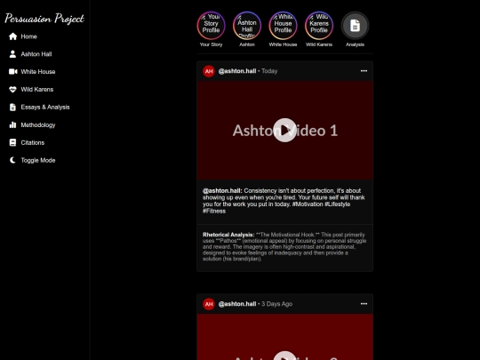This screenshot has height=360, width=480.
Task: Click the Today timestamp on first post
Action: tap(269, 71)
